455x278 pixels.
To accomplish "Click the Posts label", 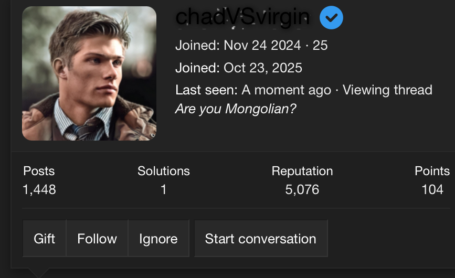I will [x=39, y=171].
